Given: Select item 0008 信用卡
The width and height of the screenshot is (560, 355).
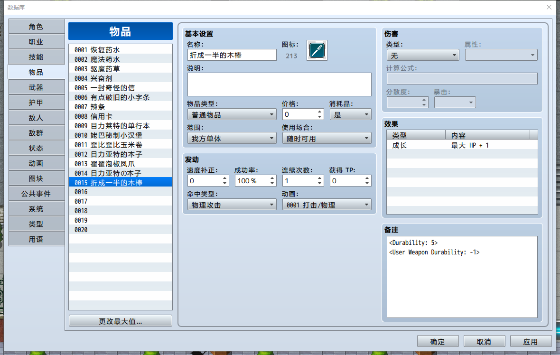Looking at the screenshot, I should [x=121, y=116].
